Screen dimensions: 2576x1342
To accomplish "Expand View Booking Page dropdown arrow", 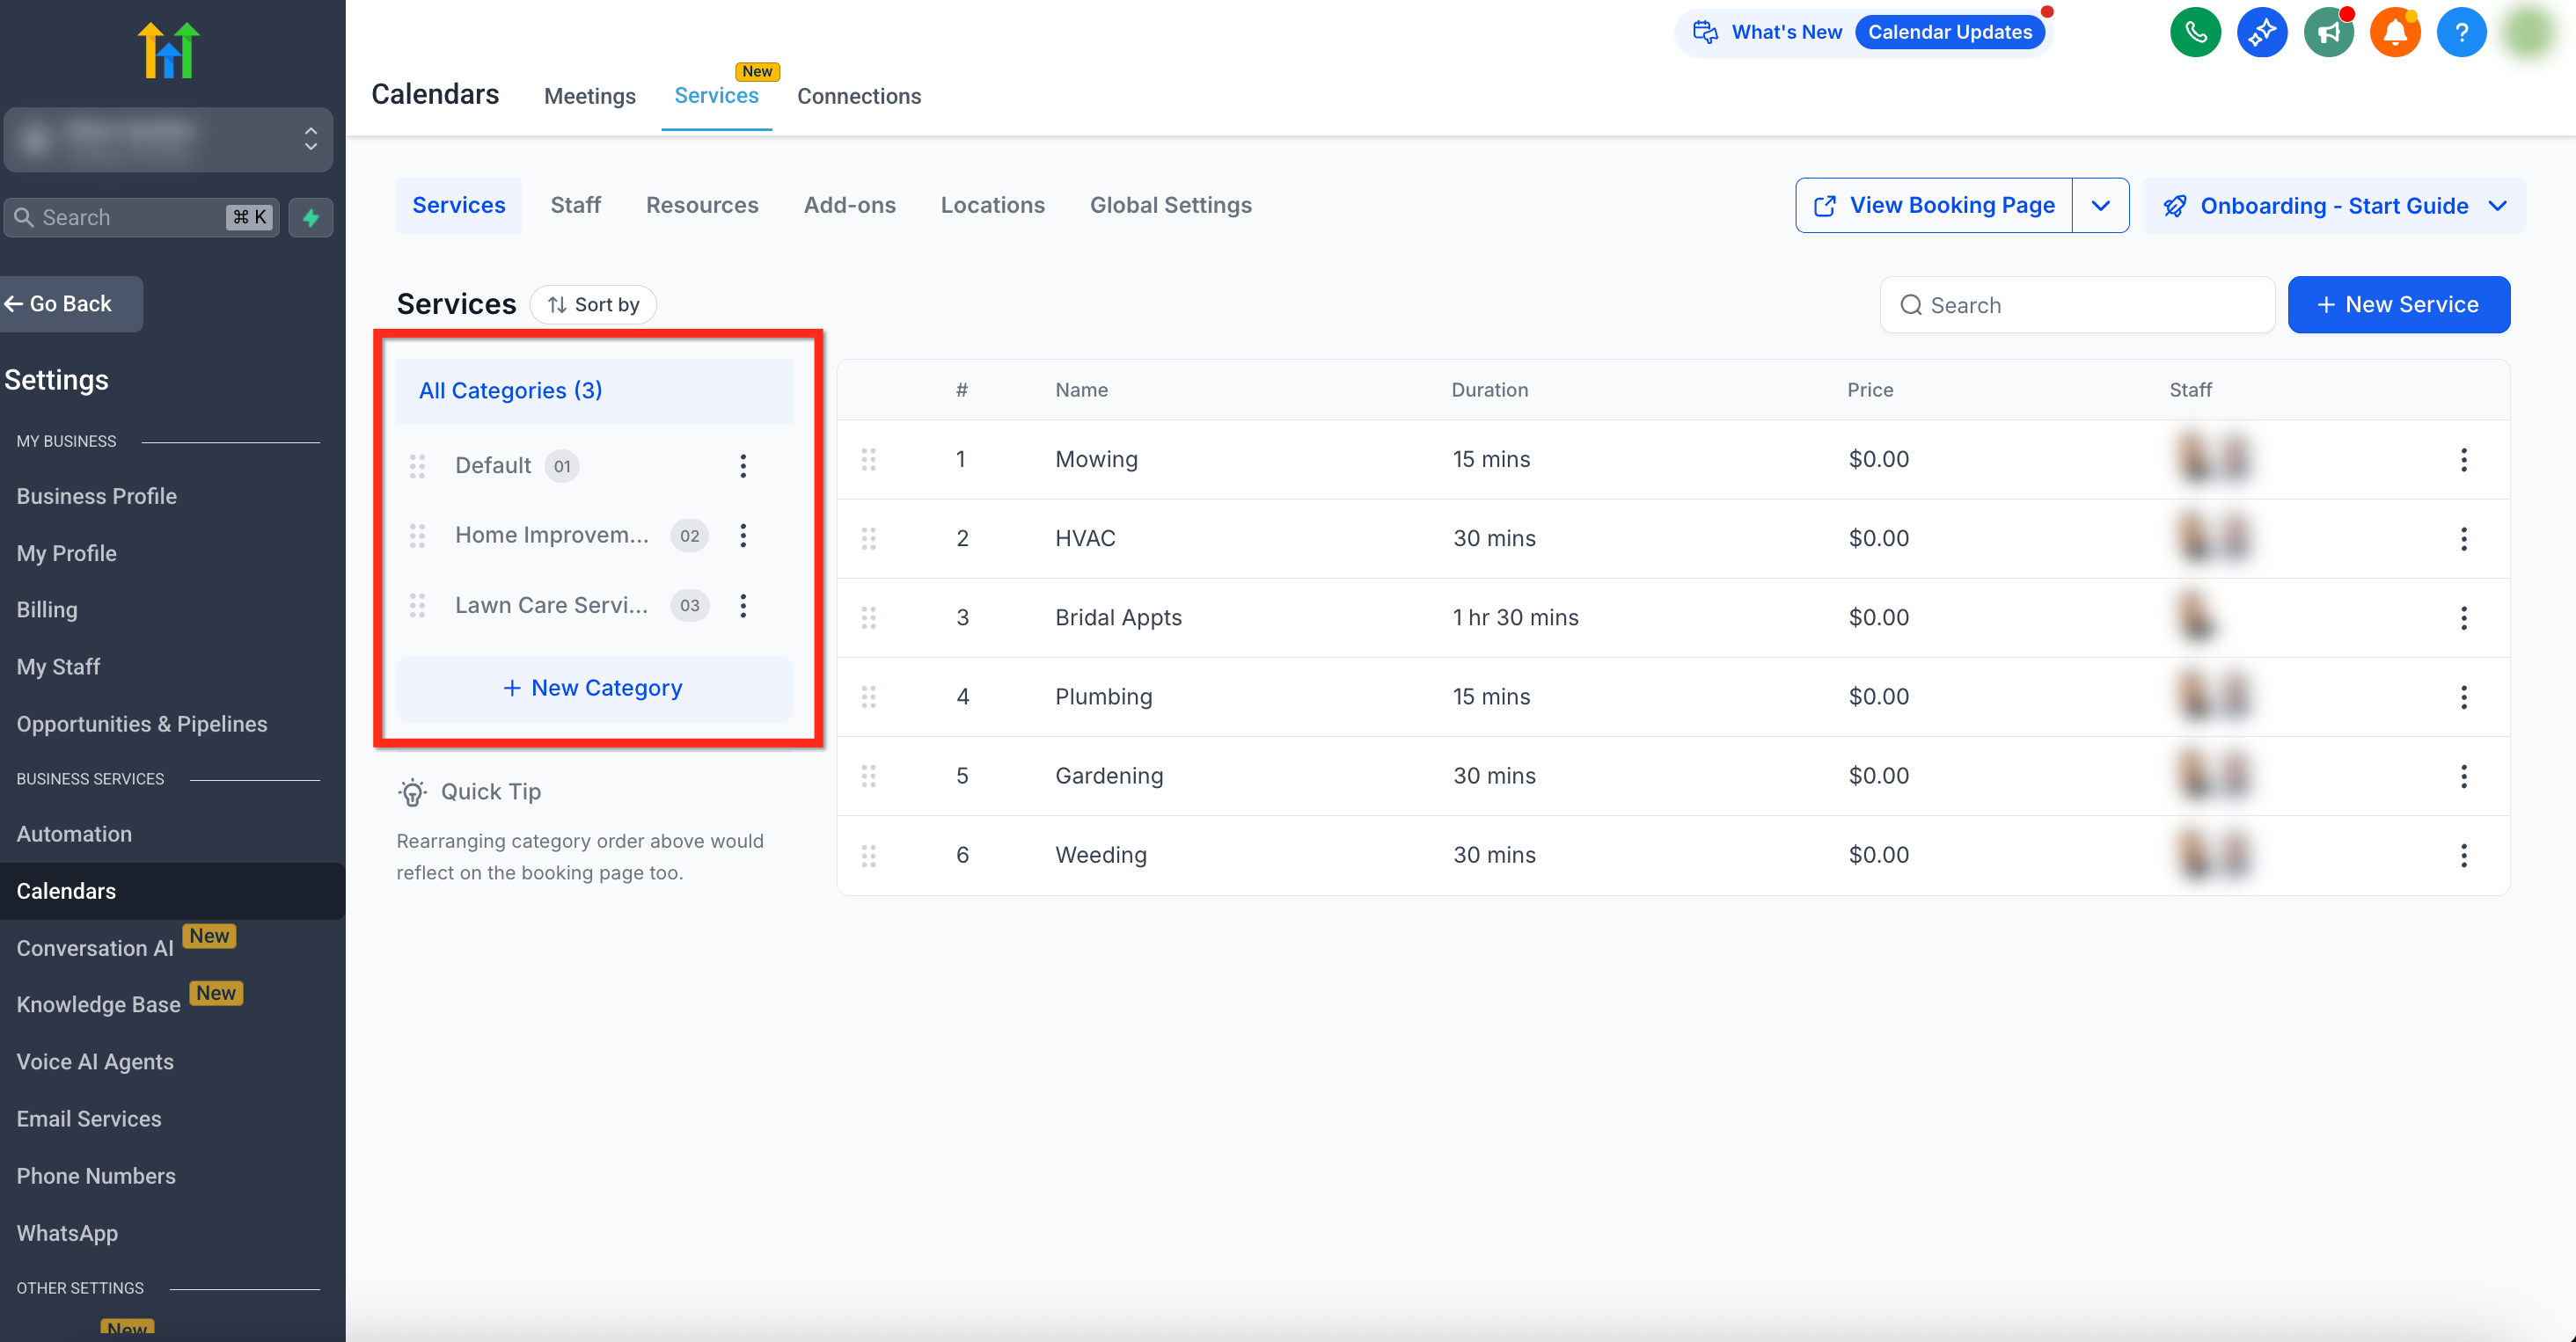I will pos(2100,205).
